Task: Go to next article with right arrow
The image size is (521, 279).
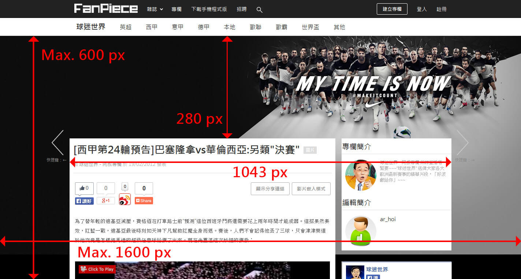Action: 462,142
